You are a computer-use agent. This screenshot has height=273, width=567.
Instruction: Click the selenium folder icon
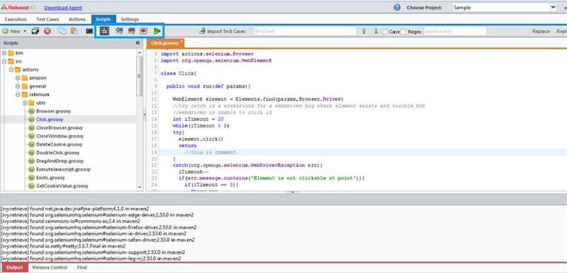24,94
